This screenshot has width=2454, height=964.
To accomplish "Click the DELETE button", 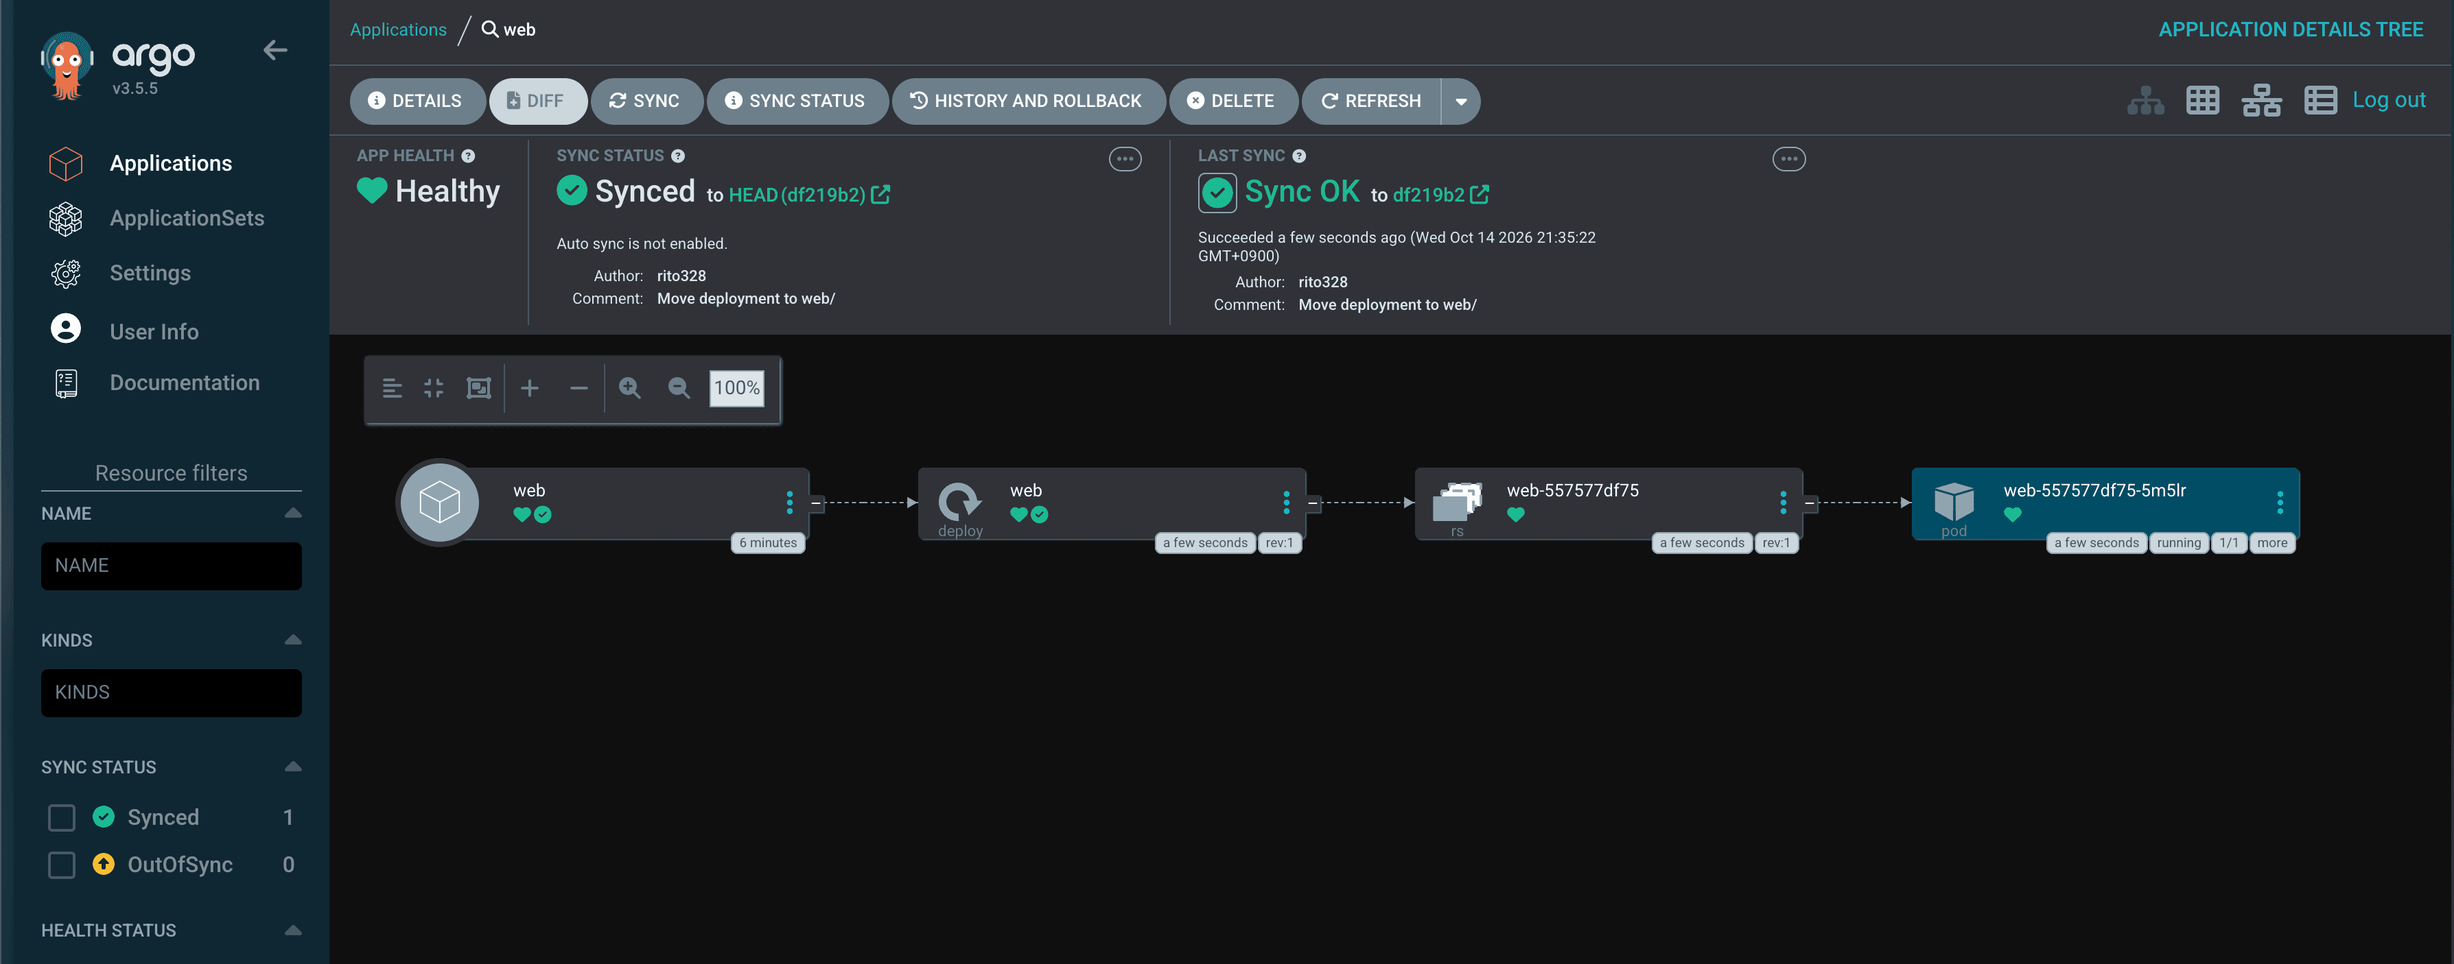I will [x=1232, y=101].
